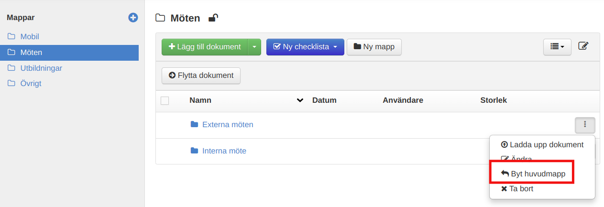Open the three-dot menu for Externa möten
Viewport: 604px width, 207px height.
(x=585, y=125)
